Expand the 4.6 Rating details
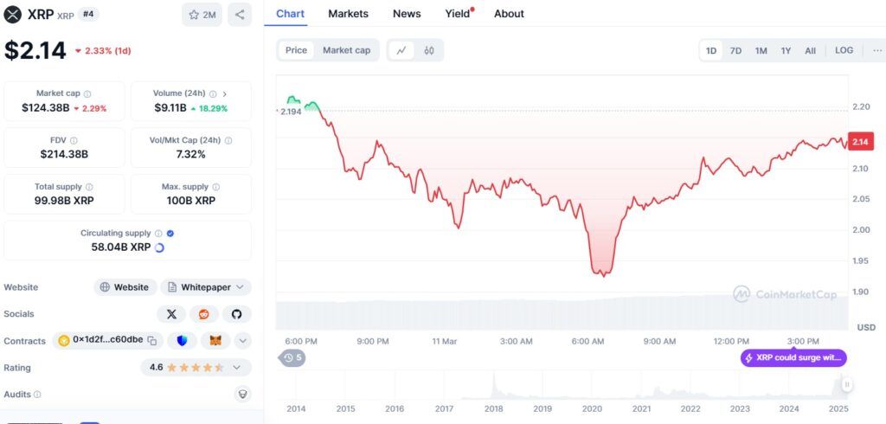This screenshot has width=886, height=424. tap(236, 368)
